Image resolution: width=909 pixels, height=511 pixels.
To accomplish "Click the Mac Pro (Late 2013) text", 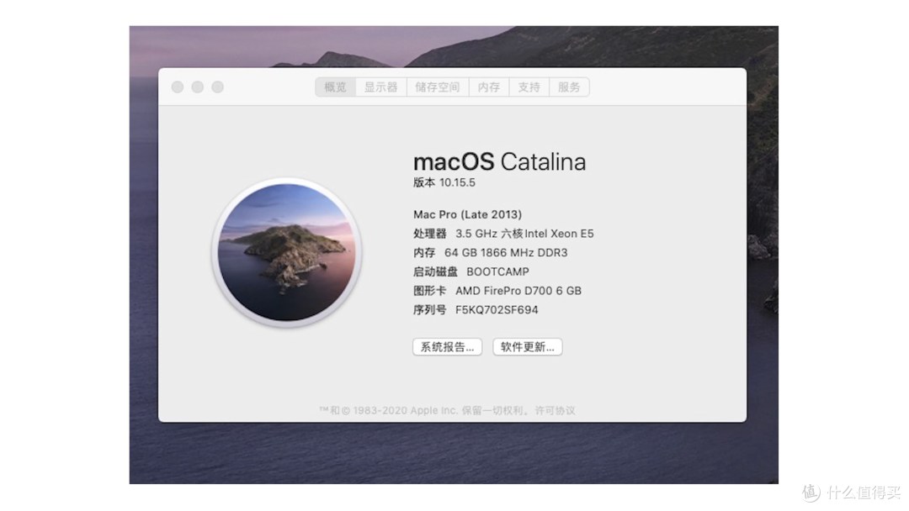I will [x=467, y=214].
